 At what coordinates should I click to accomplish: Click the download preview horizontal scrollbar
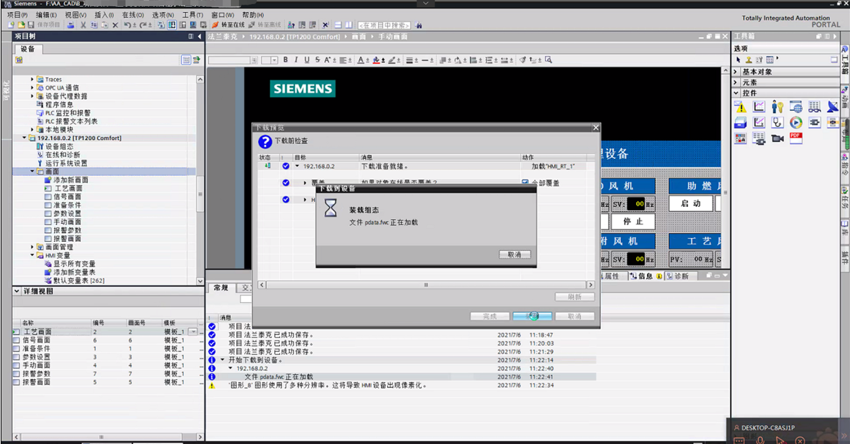click(x=426, y=285)
